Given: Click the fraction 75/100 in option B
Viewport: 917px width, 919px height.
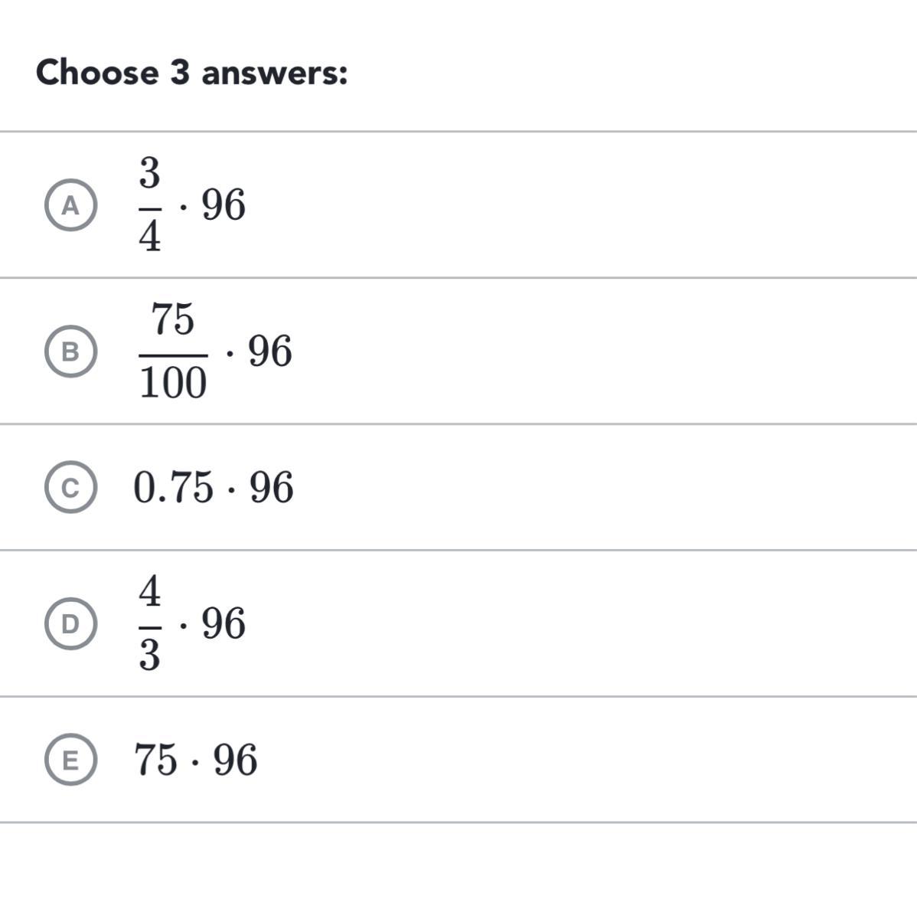Looking at the screenshot, I should coord(173,352).
